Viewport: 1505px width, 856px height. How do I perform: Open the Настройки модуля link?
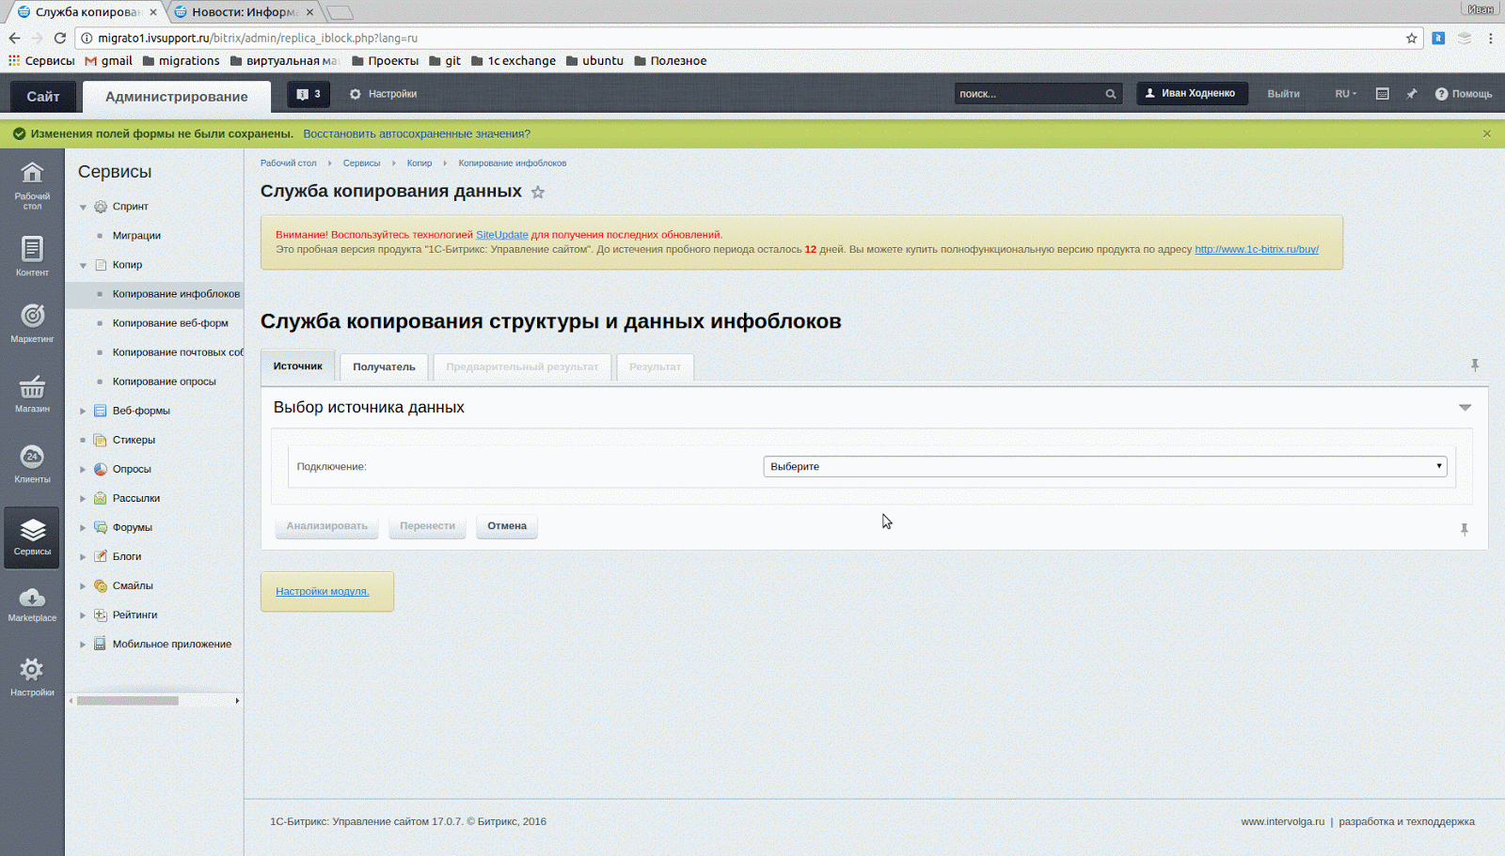pyautogui.click(x=322, y=592)
